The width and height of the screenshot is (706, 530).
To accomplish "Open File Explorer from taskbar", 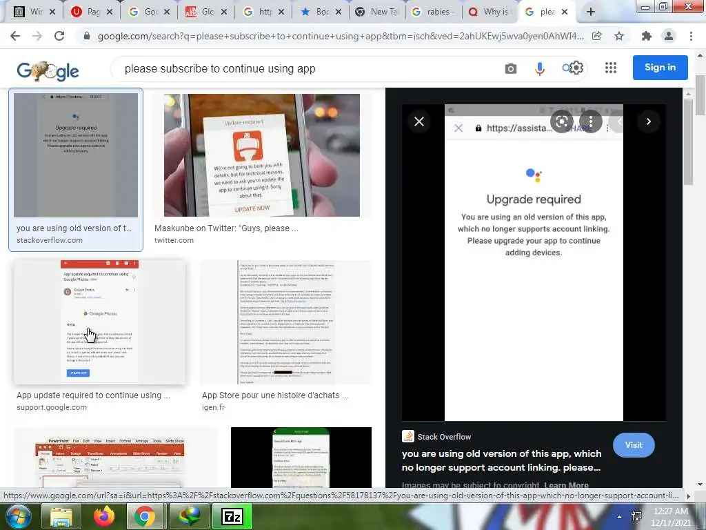I will coord(61,516).
